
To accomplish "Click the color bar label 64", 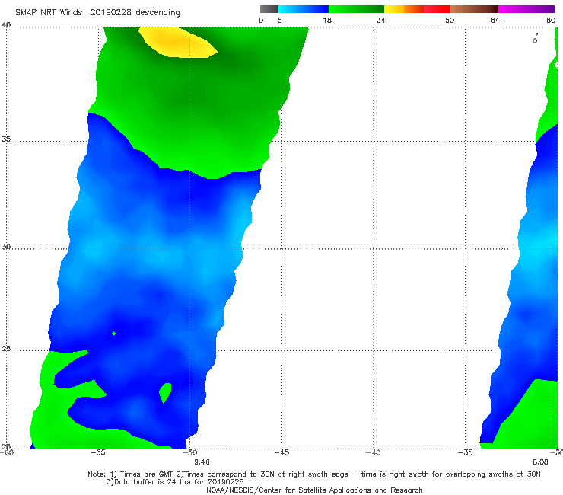I will pos(495,20).
